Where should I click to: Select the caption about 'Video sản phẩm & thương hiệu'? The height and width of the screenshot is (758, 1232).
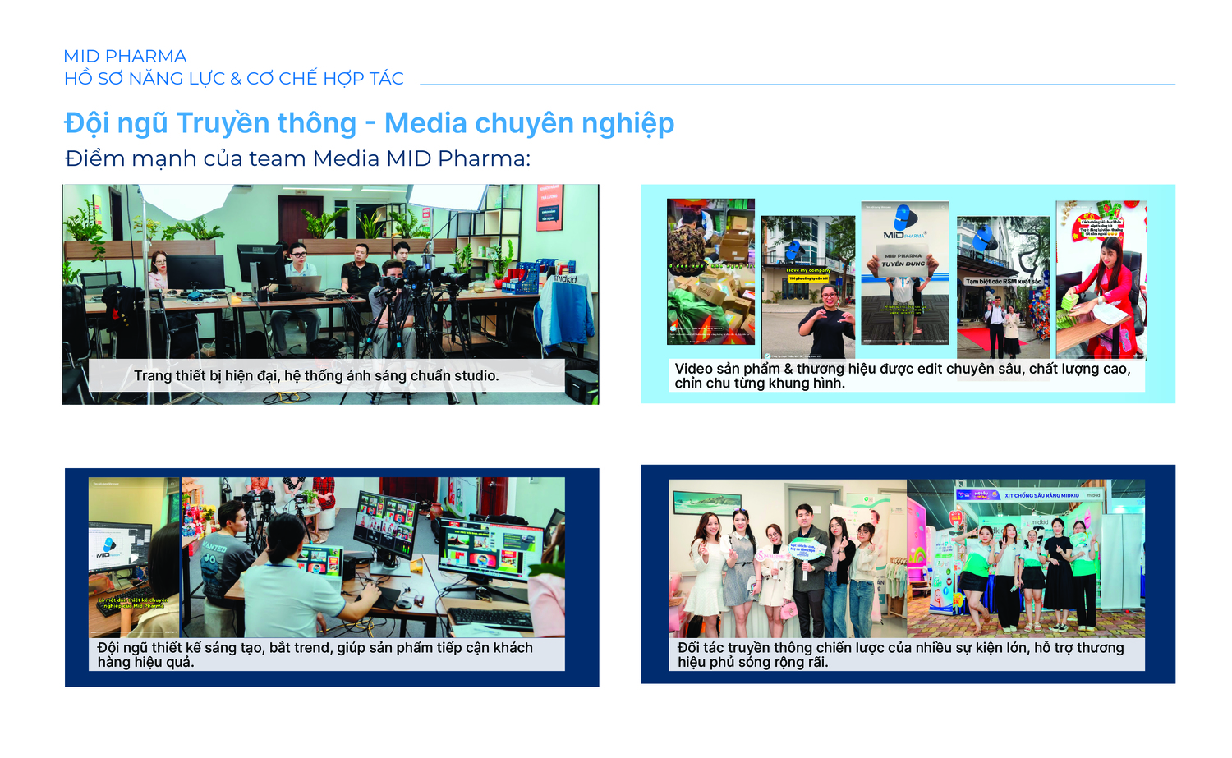903,375
